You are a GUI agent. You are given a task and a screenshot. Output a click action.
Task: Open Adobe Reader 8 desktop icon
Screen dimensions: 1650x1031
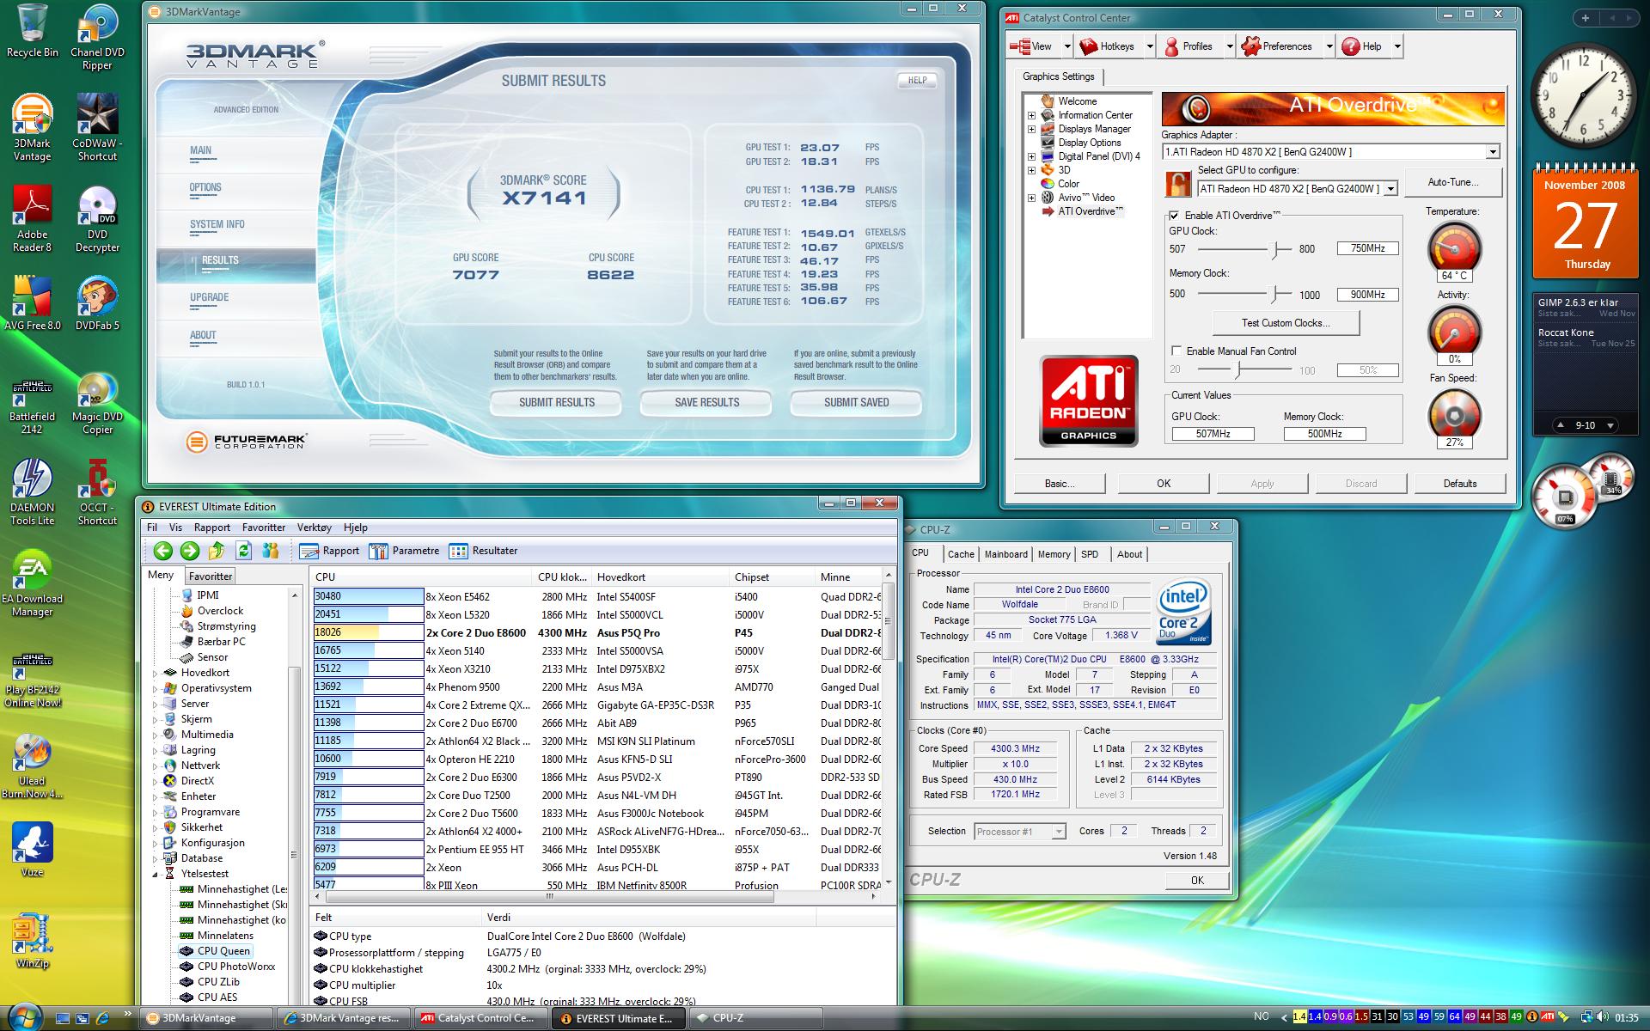tap(33, 219)
